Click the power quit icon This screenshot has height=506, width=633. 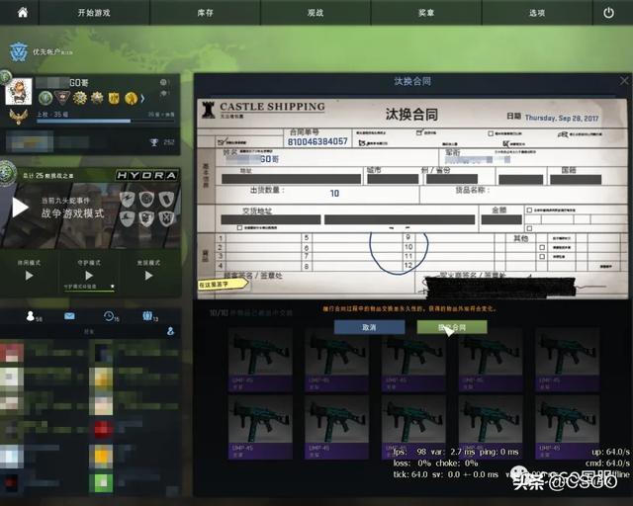(x=608, y=13)
